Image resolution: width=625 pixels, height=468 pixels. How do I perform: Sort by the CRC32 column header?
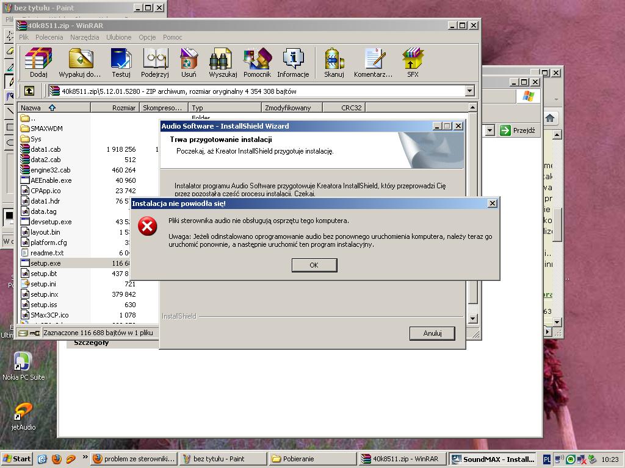pyautogui.click(x=344, y=107)
